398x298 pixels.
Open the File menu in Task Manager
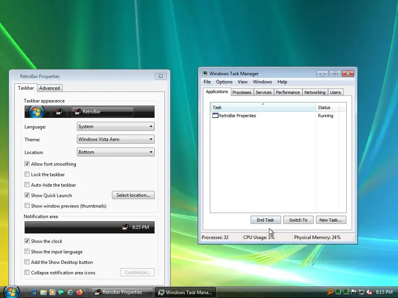[x=207, y=82]
